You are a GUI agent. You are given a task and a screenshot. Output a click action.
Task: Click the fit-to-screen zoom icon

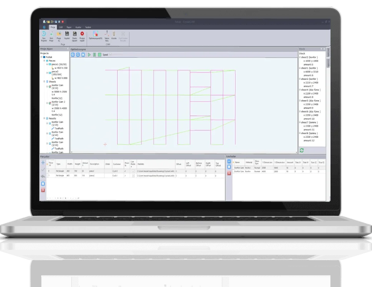click(x=83, y=55)
